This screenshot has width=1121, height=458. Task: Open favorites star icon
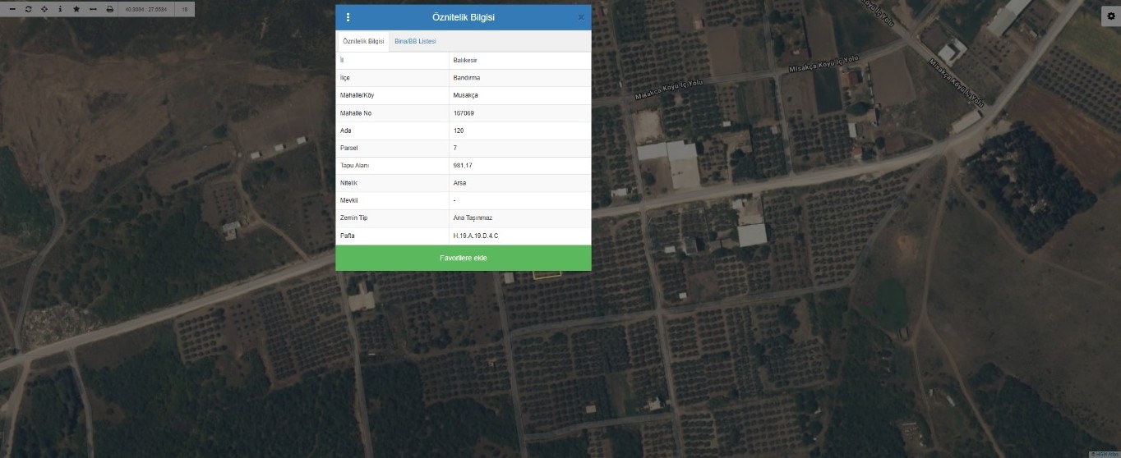76,9
